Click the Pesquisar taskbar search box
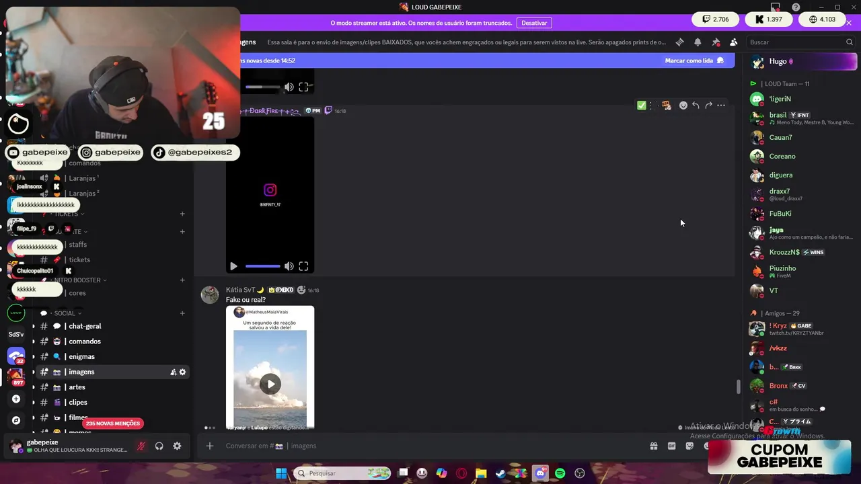This screenshot has height=484, width=861. point(342,473)
